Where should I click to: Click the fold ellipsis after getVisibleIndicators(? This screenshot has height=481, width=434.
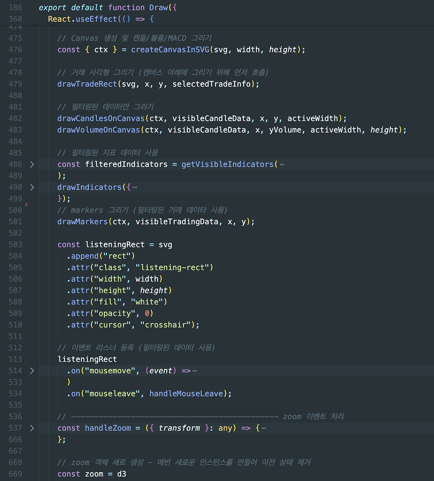(x=282, y=165)
